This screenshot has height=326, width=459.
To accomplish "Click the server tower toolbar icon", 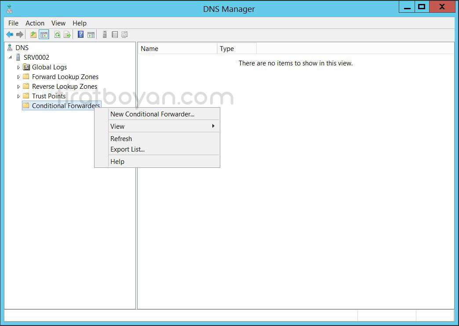I will tap(105, 35).
